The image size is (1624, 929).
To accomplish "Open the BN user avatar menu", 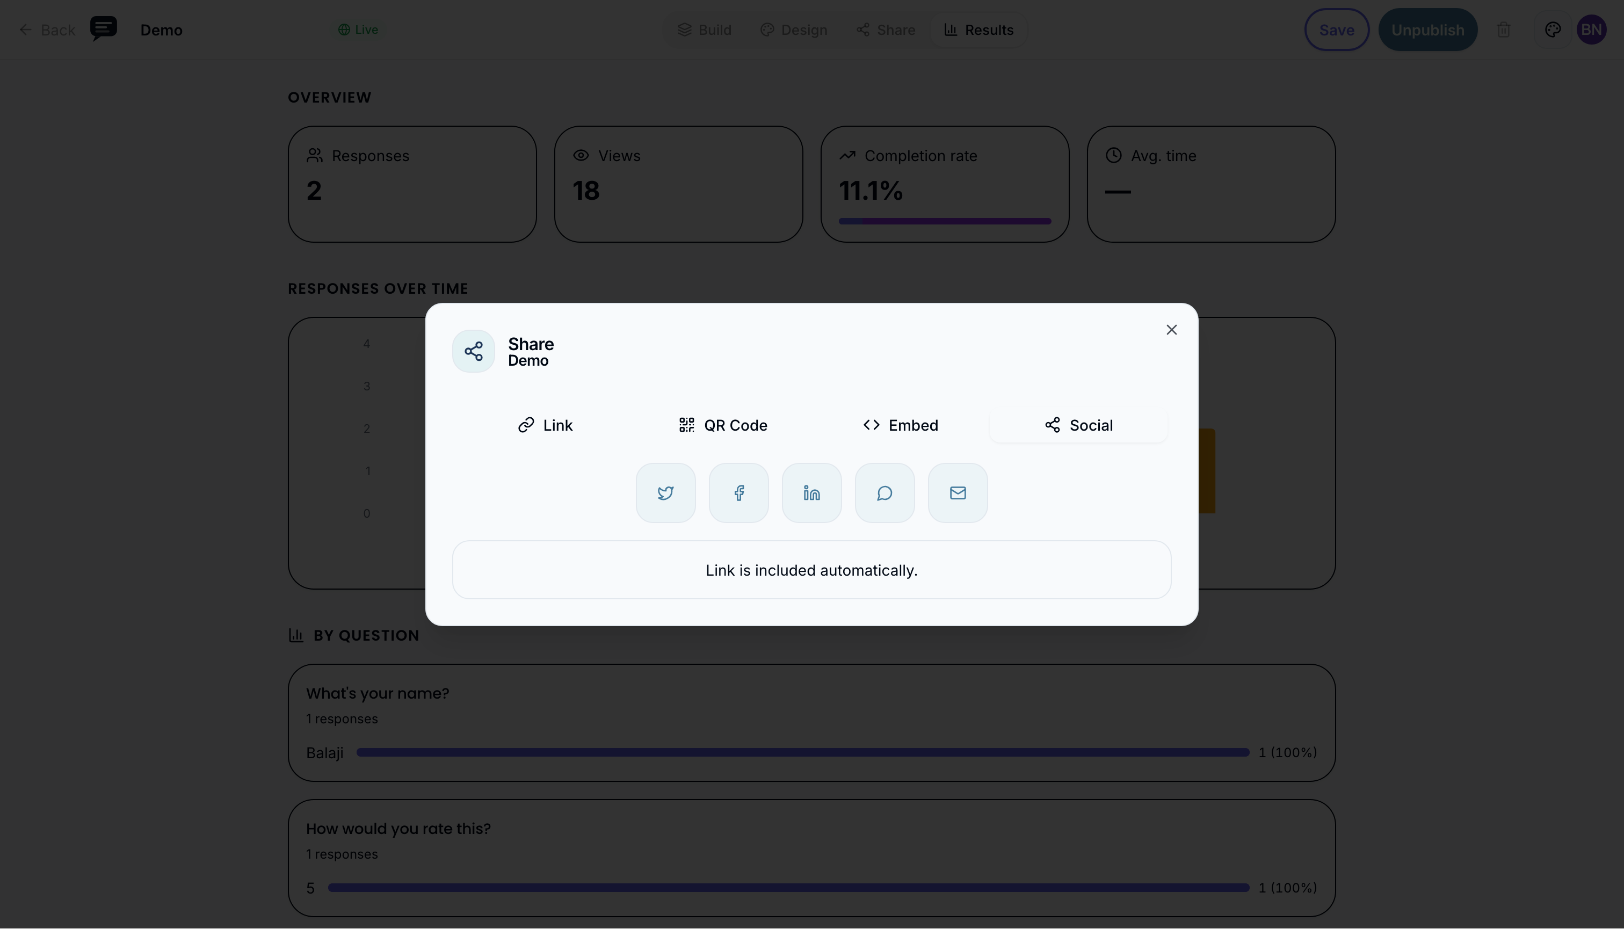I will coord(1591,30).
